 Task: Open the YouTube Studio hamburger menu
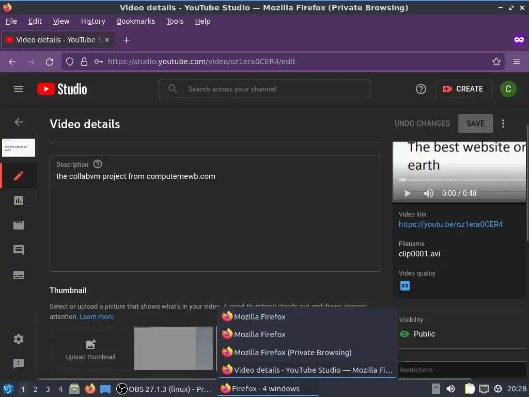point(19,89)
